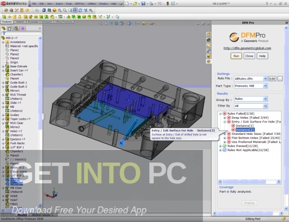
Task: Click the DFMPro icon at task pane bottom
Action: coord(209,61)
